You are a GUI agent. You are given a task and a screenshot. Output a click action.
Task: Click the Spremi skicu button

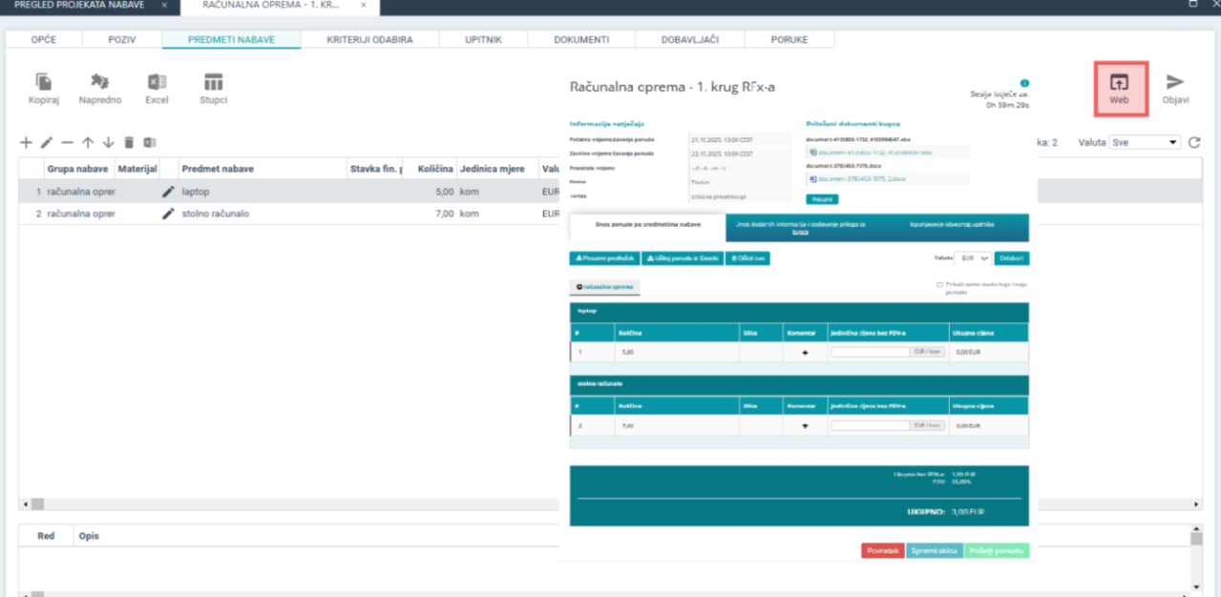click(x=934, y=551)
